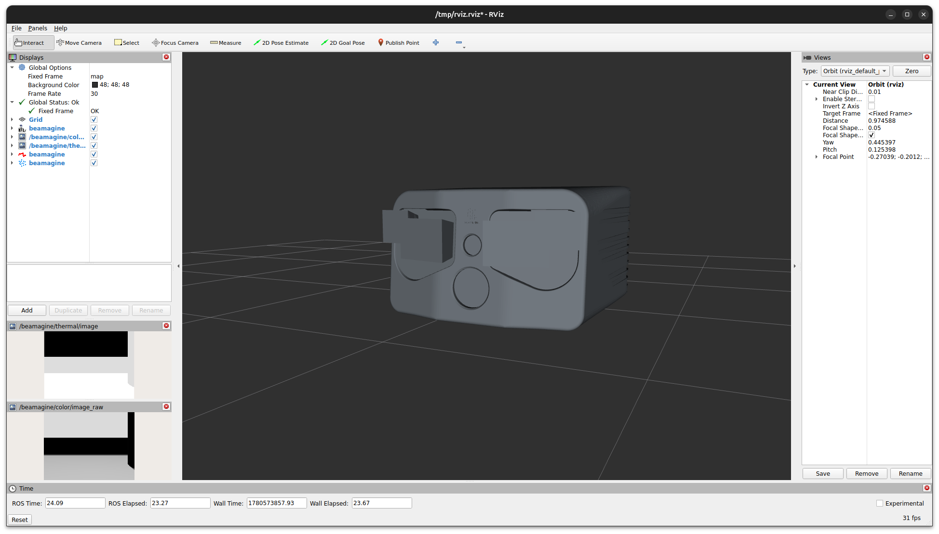Click the Displays panel monitor icon
Viewport: 939px width, 534px height.
pos(13,57)
